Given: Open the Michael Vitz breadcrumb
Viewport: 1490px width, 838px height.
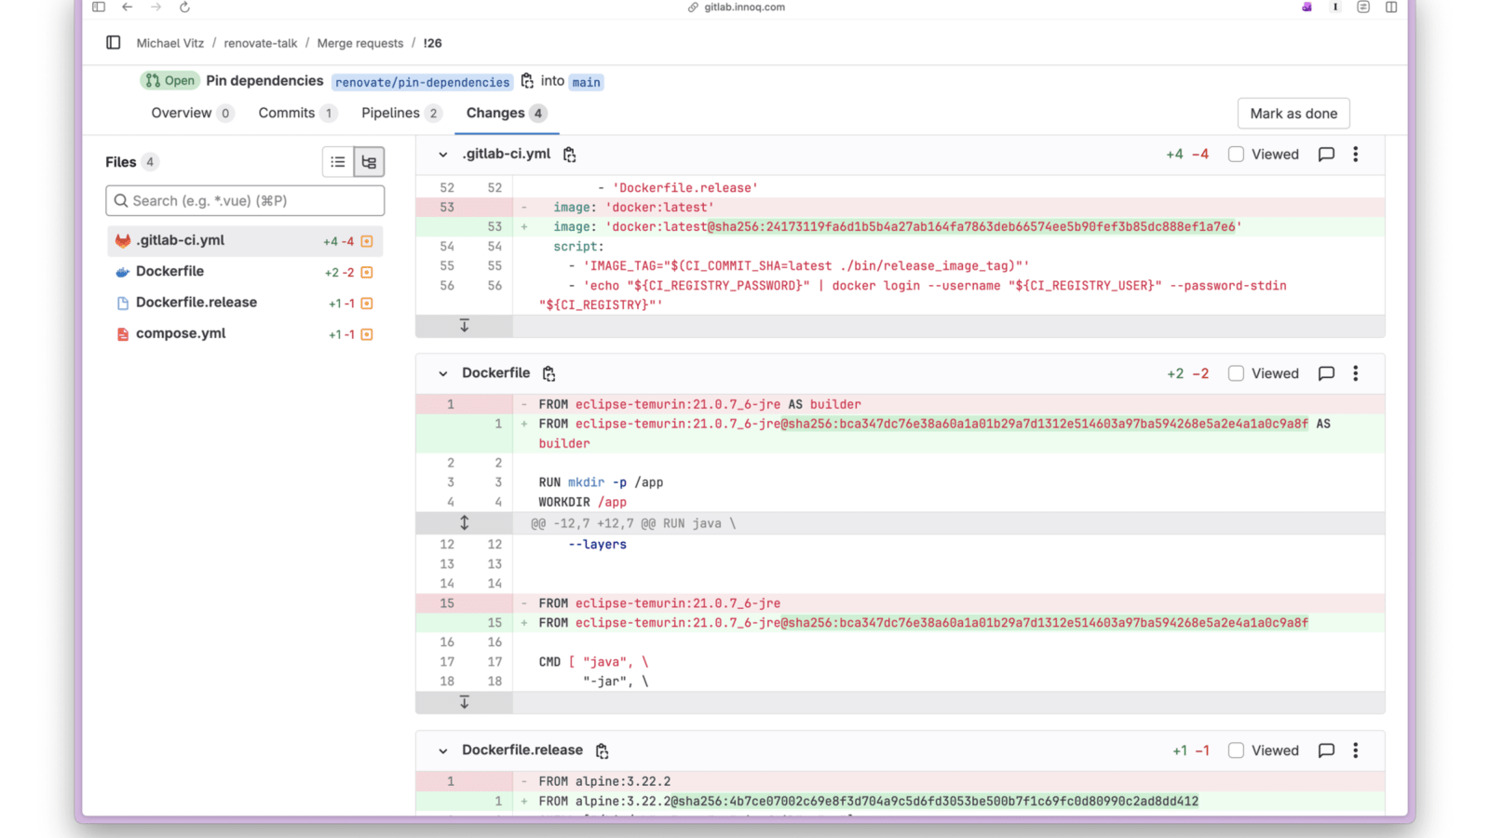Looking at the screenshot, I should 170,43.
